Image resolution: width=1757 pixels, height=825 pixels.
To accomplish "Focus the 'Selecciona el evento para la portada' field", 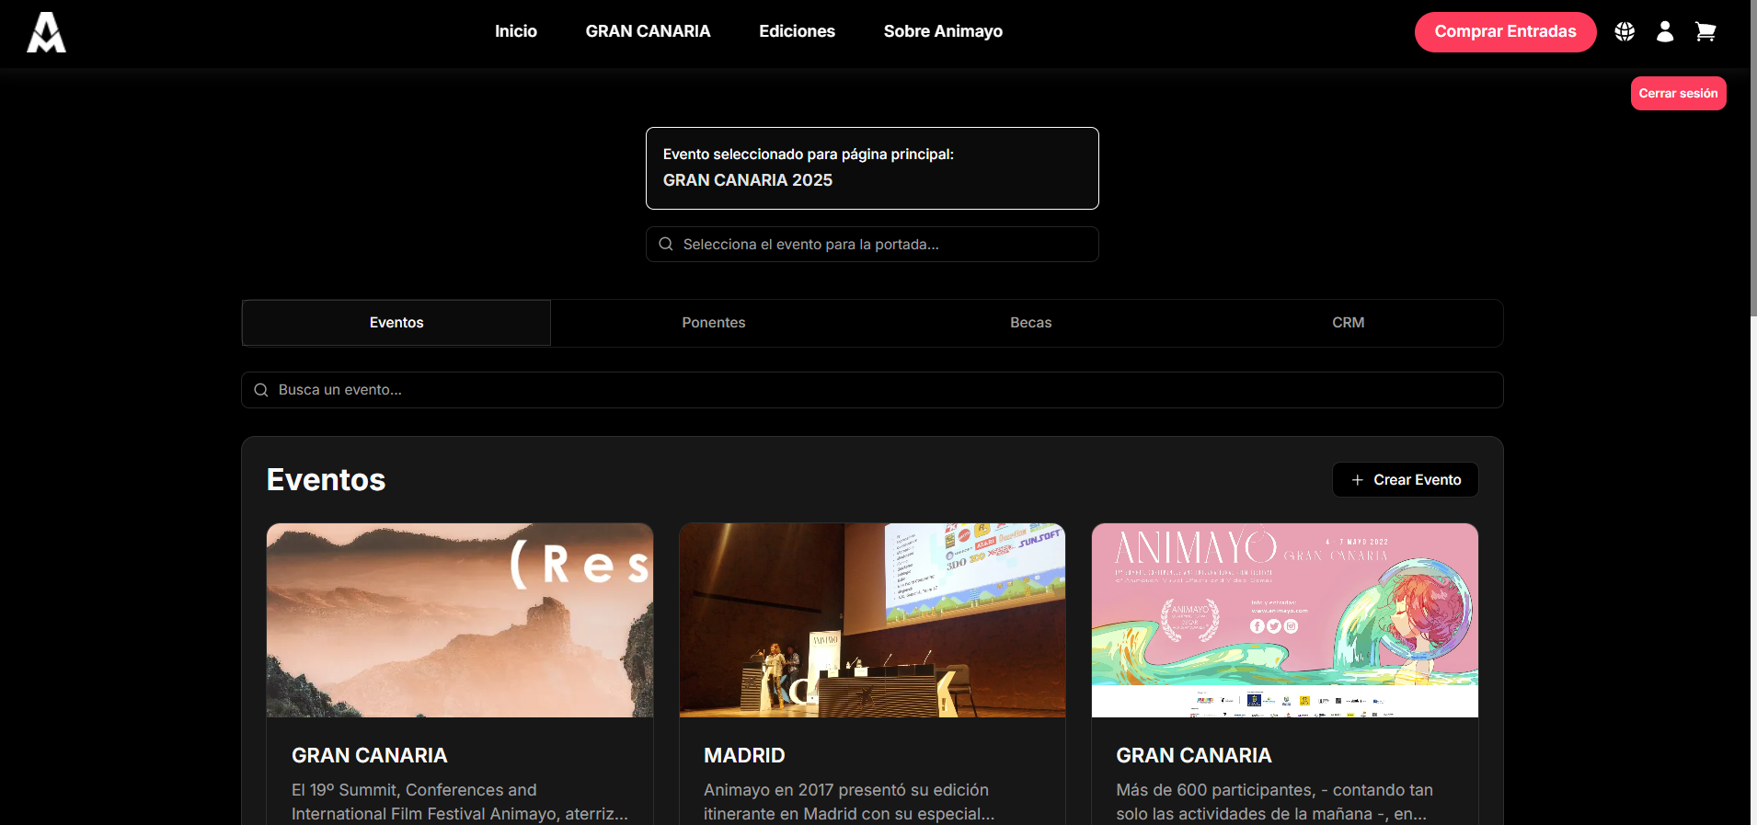I will click(872, 244).
